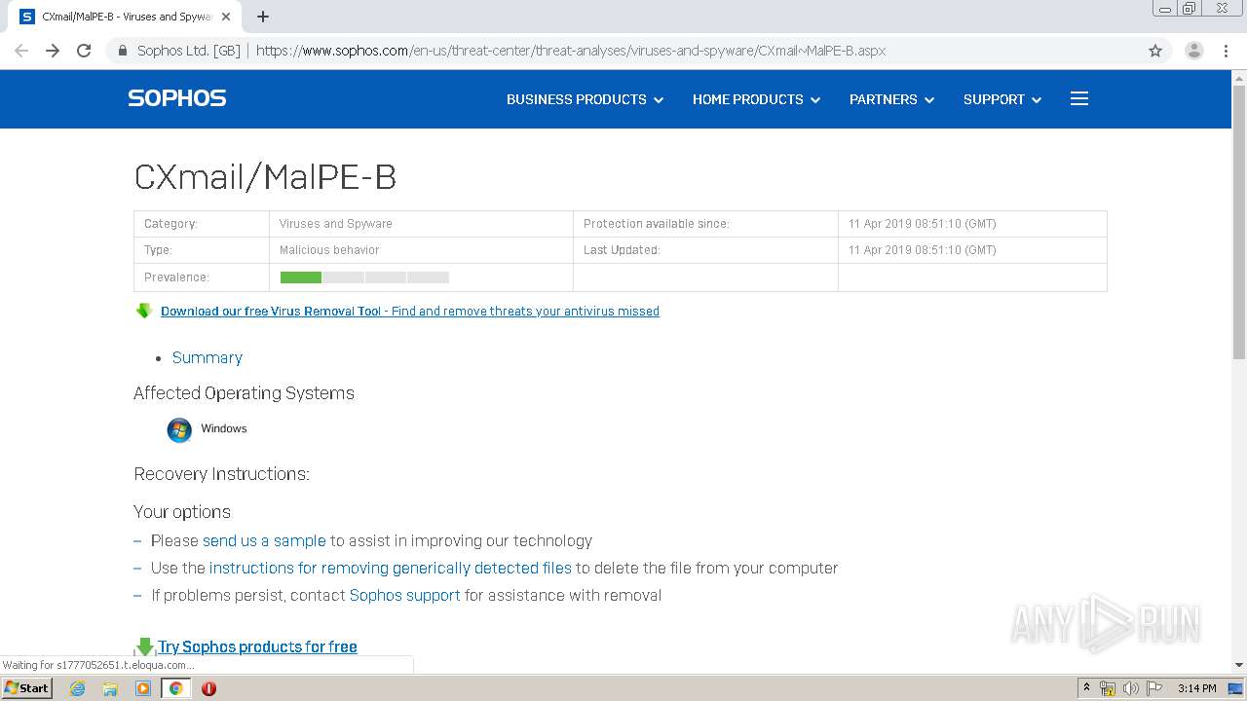The width and height of the screenshot is (1247, 701).
Task: Reload the page with refresh icon
Action: click(84, 51)
